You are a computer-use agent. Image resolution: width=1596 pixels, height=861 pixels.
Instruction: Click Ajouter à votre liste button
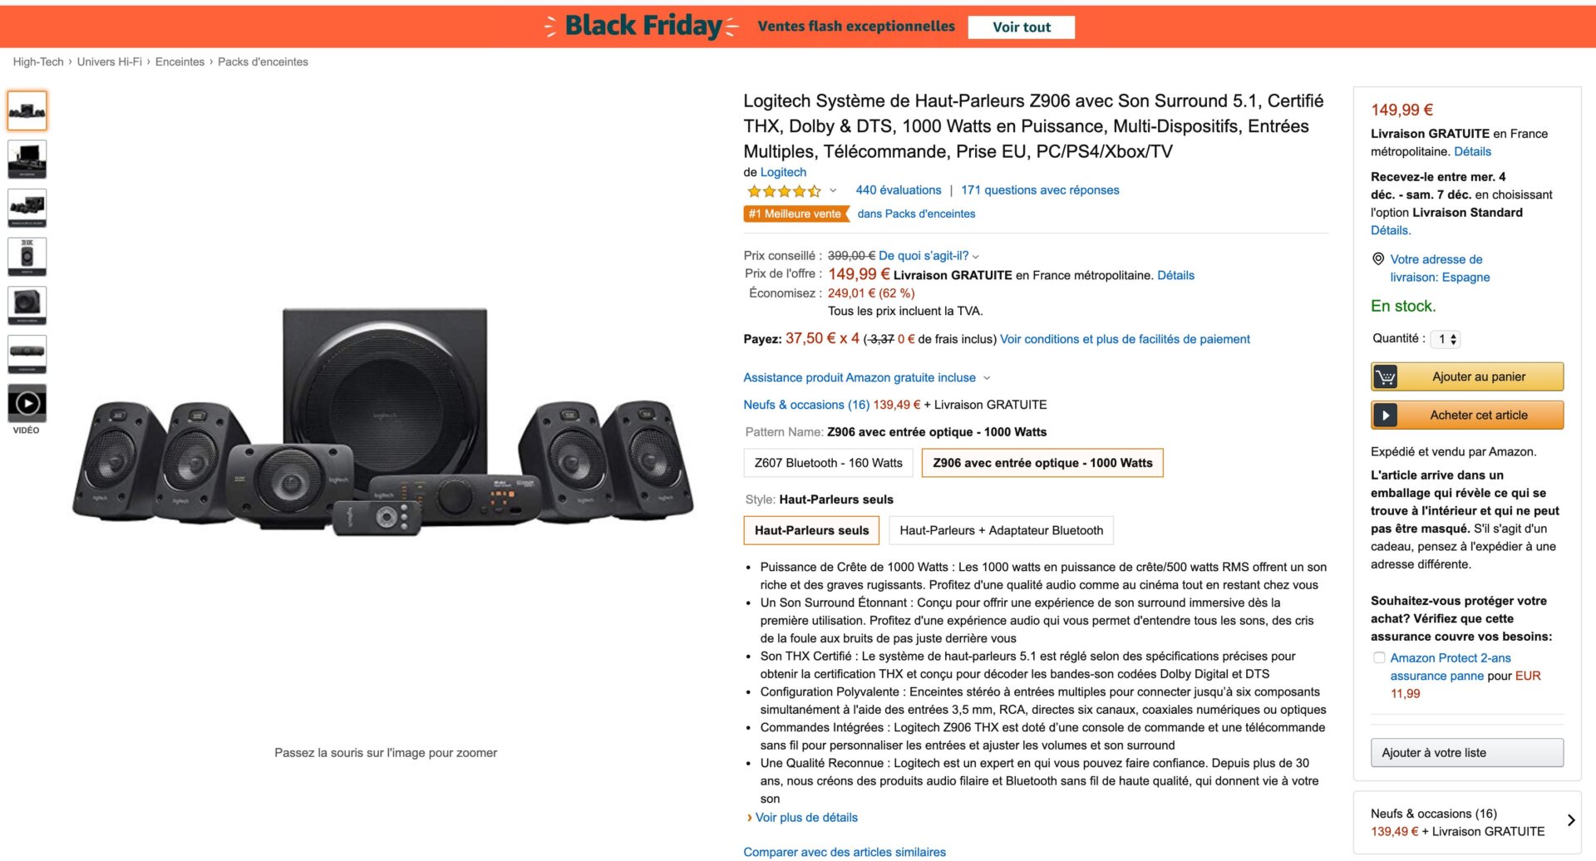point(1466,753)
